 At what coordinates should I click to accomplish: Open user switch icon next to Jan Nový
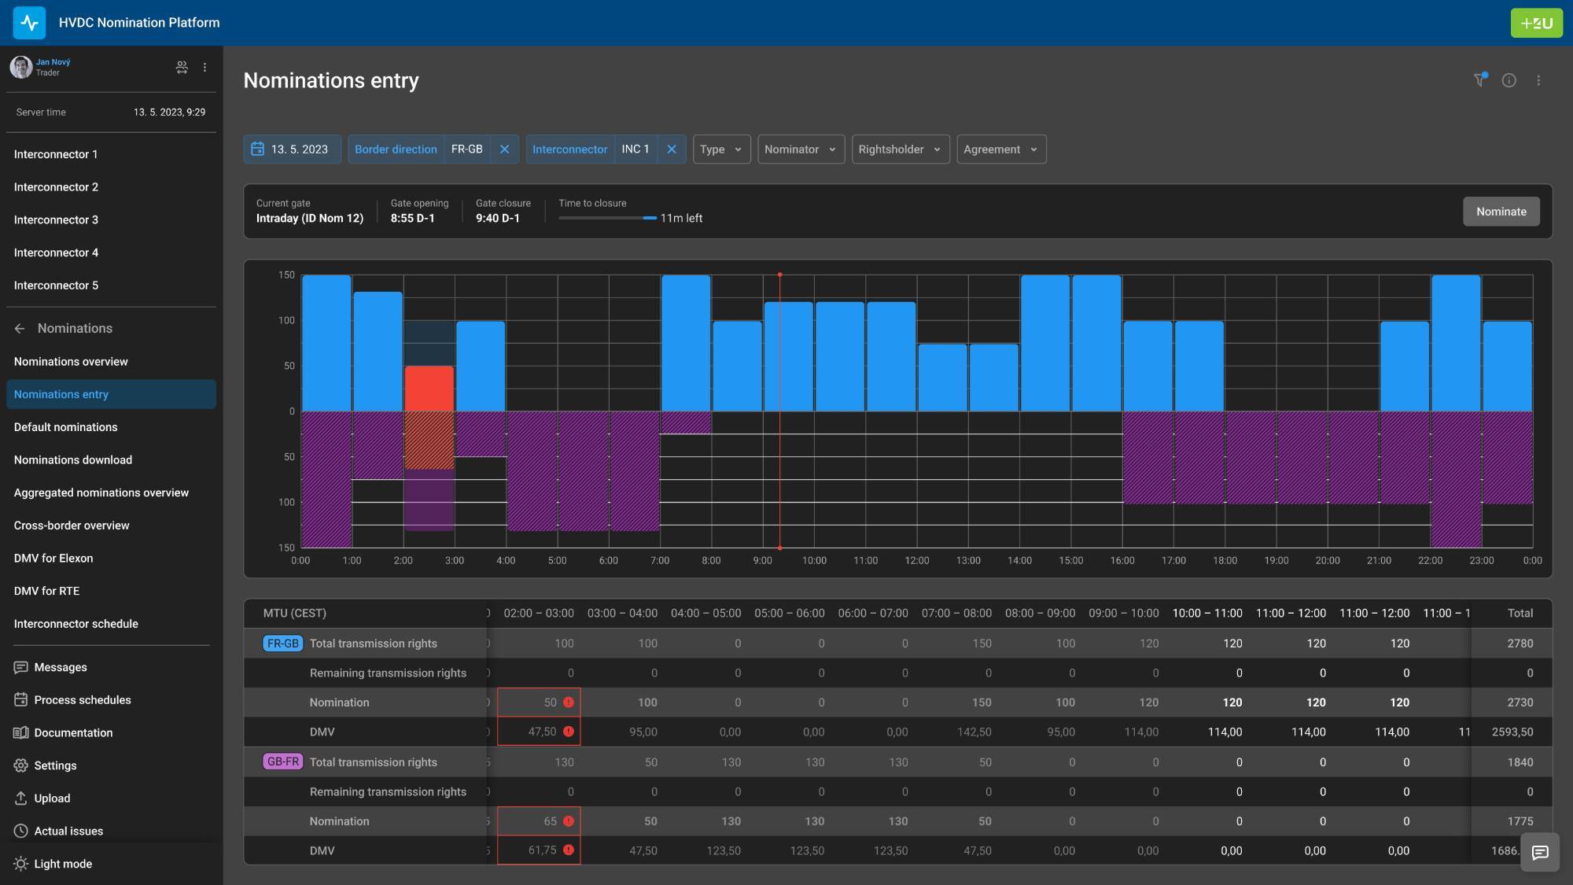tap(182, 68)
